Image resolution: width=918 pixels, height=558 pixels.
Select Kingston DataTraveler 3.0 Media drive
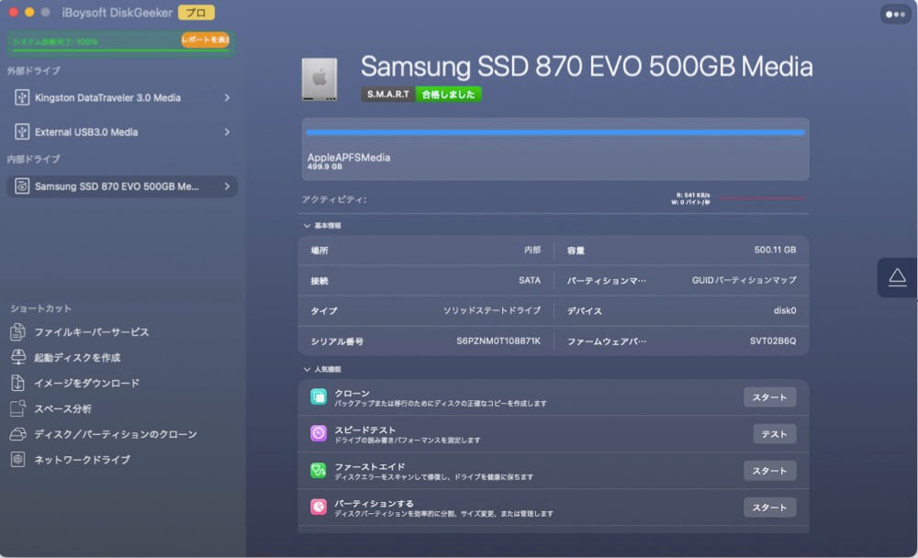[x=122, y=98]
